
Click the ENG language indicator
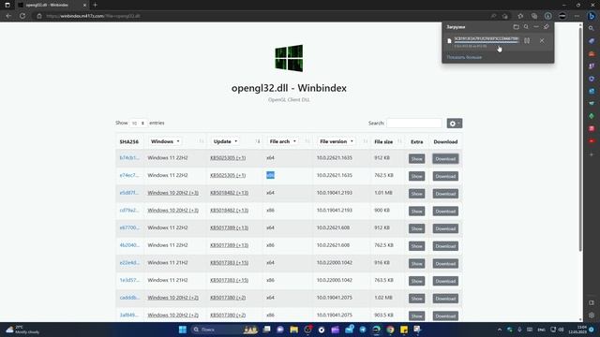[542, 330]
